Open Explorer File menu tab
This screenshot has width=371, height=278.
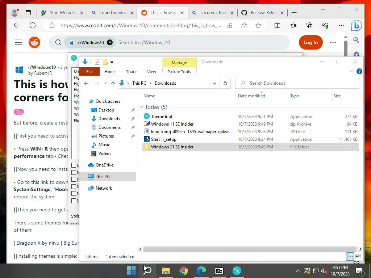click(x=89, y=72)
